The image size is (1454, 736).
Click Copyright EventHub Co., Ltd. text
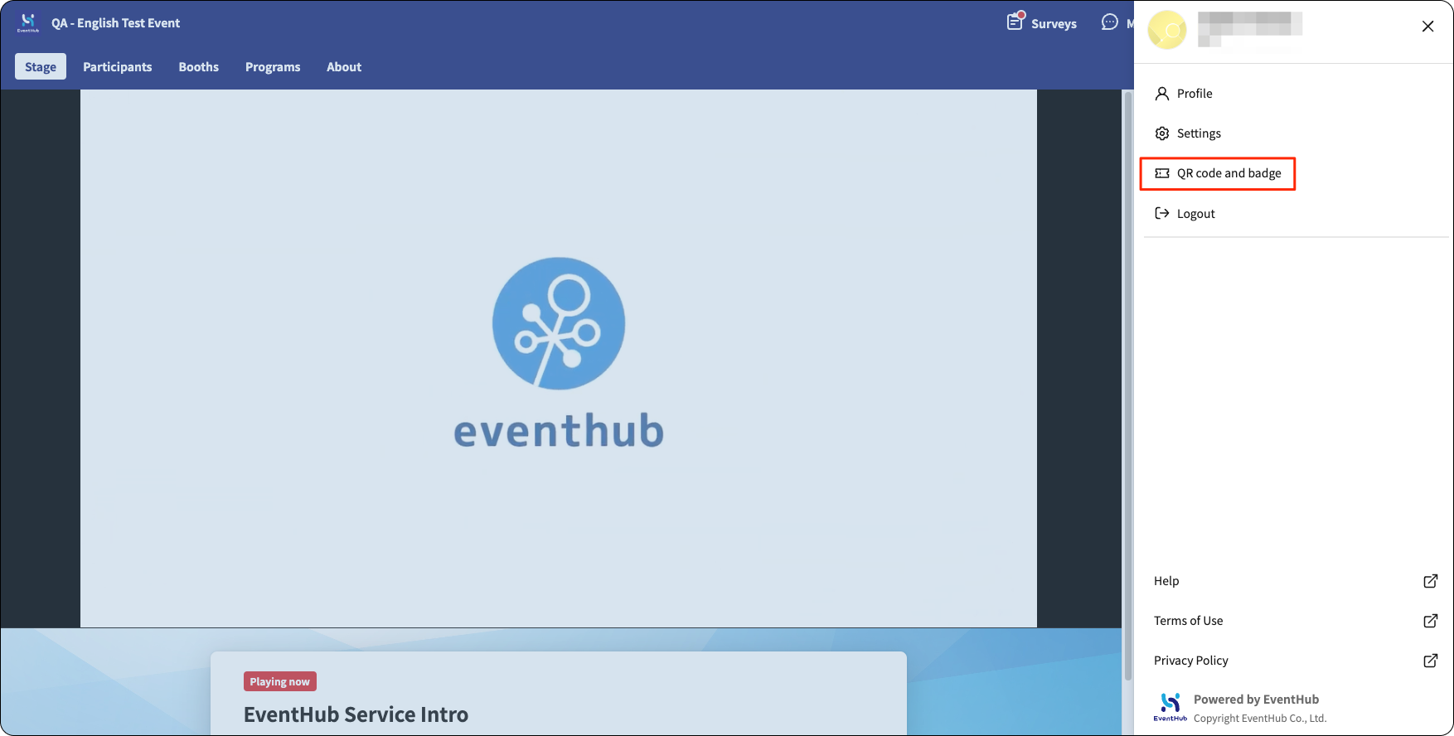click(x=1260, y=719)
